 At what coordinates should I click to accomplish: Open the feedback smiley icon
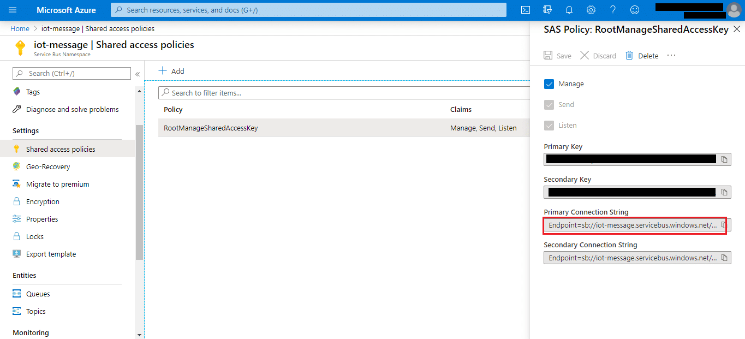634,10
